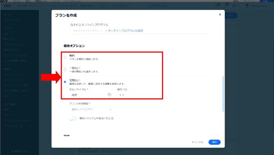
Task: Open よくある質問 (FAQ) in the sidebar
Action: (15, 61)
